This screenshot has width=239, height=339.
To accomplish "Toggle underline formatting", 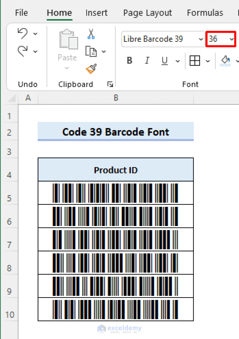I will pyautogui.click(x=164, y=61).
